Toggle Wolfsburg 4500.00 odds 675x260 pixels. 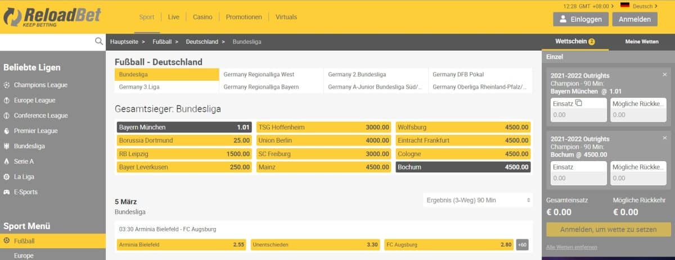click(463, 127)
